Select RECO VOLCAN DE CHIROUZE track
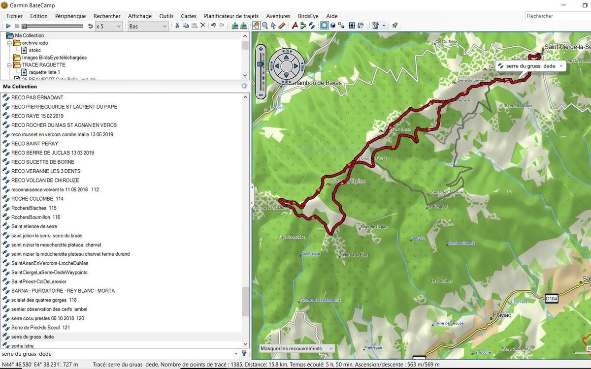The image size is (591, 369). 45,181
